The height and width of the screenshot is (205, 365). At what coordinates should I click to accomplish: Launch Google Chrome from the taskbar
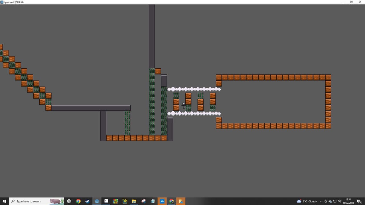[x=78, y=201]
